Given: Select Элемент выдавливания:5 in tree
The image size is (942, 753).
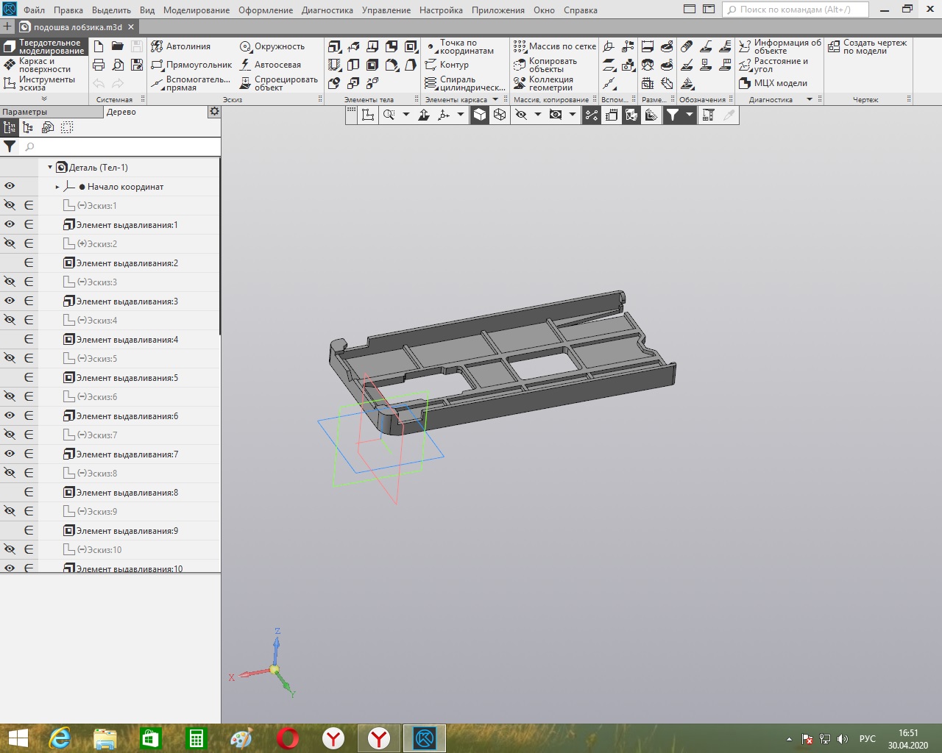Looking at the screenshot, I should click(127, 377).
